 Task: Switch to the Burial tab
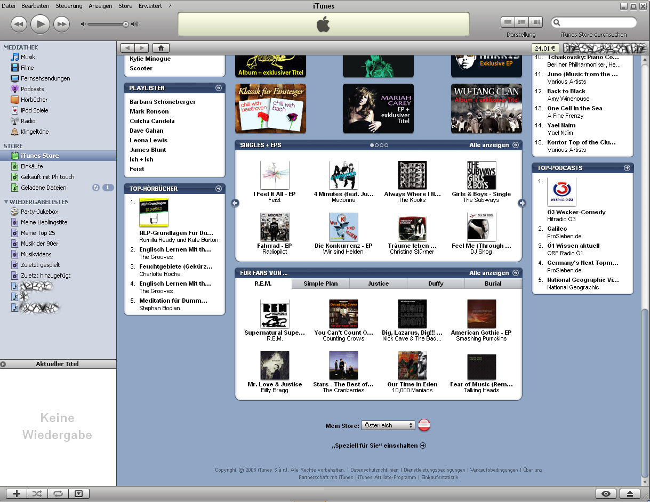493,284
